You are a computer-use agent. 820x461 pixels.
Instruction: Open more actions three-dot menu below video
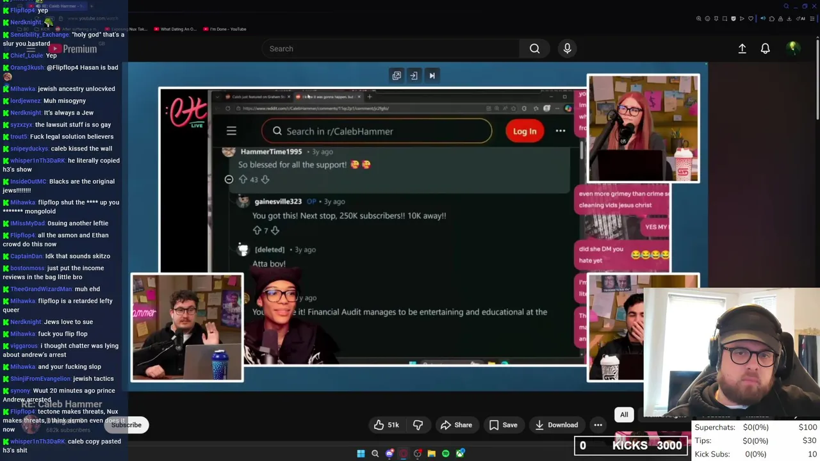click(598, 425)
